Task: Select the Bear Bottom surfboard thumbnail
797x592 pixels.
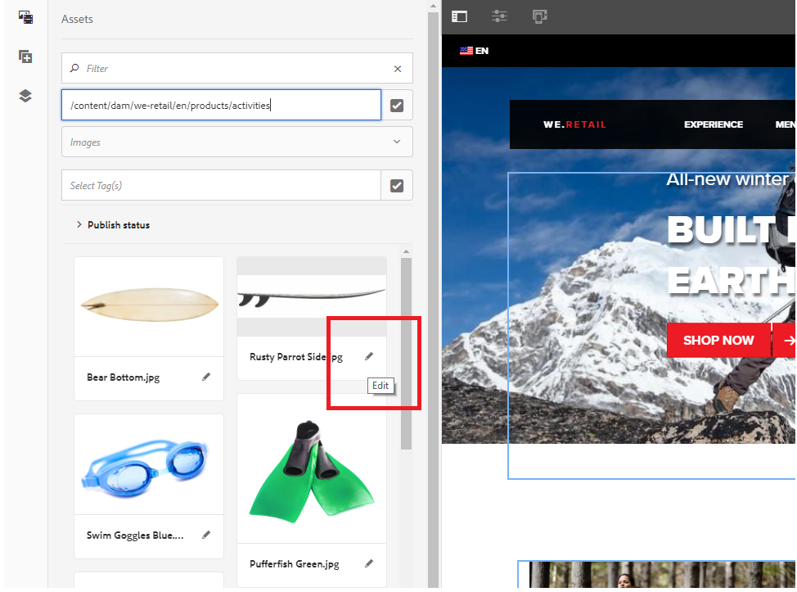Action: click(149, 306)
